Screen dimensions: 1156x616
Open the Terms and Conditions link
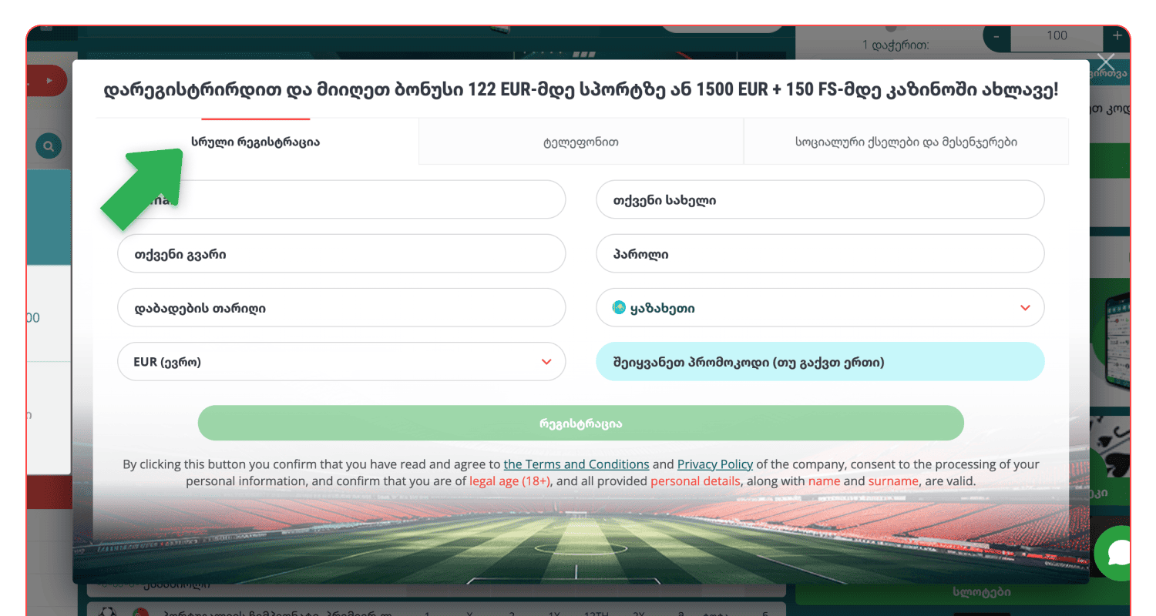(x=576, y=464)
